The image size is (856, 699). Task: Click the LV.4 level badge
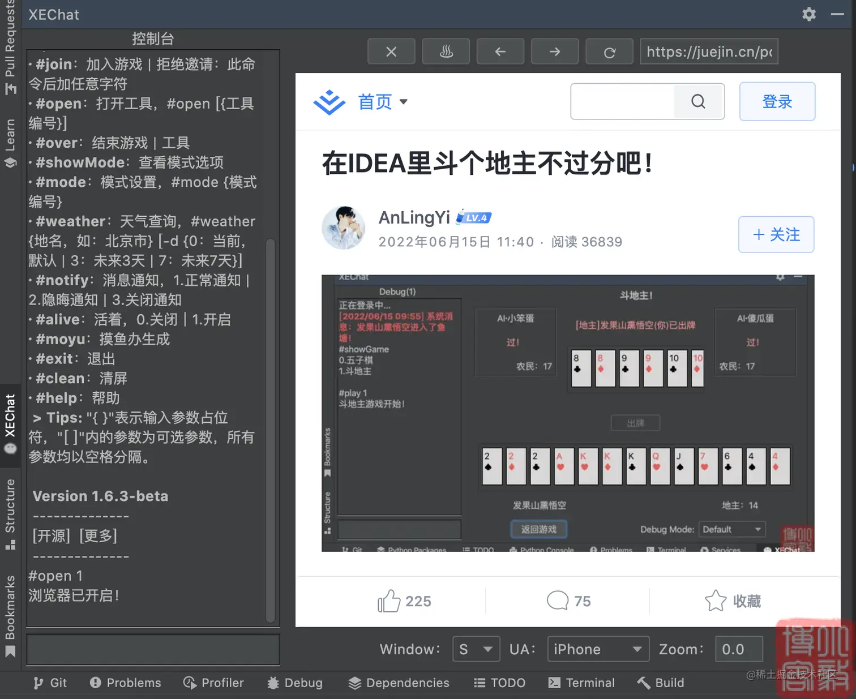(474, 217)
